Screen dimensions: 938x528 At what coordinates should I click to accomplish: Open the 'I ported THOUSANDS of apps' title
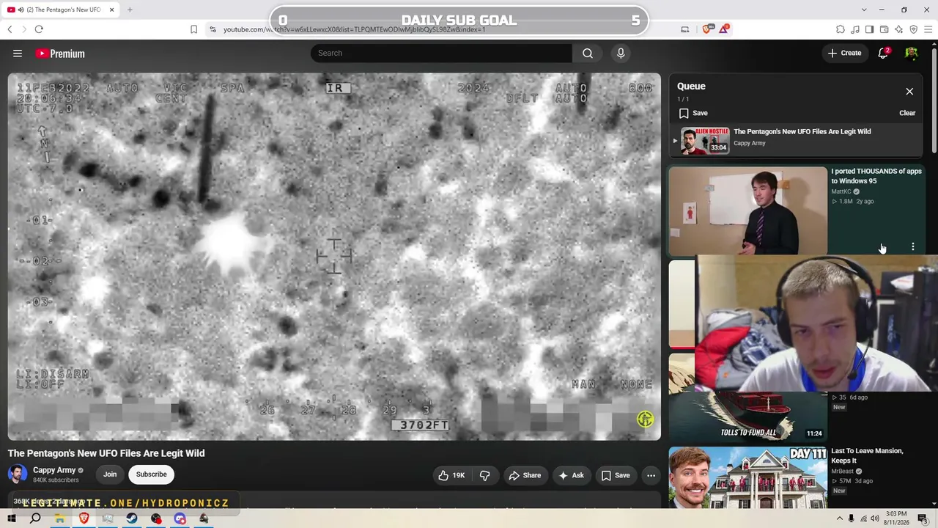(876, 176)
